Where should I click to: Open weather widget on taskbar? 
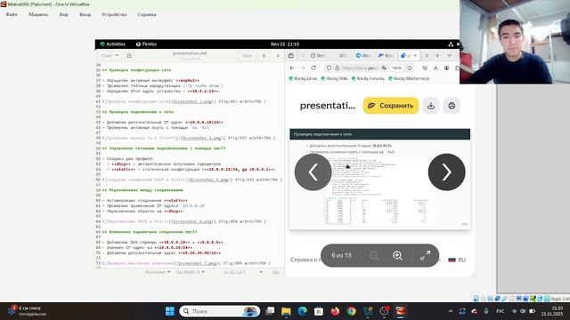point(26,311)
